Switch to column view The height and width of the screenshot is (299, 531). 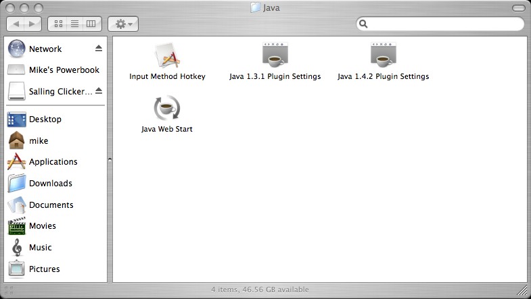pos(91,24)
